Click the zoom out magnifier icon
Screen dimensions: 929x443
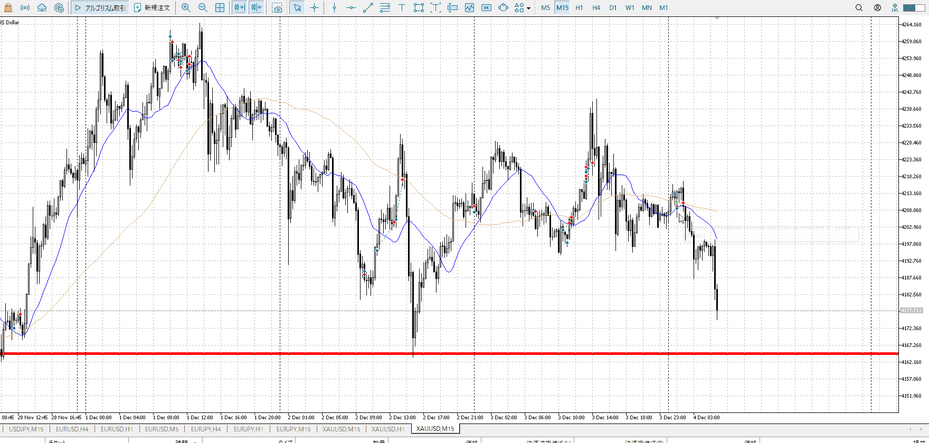[203, 8]
